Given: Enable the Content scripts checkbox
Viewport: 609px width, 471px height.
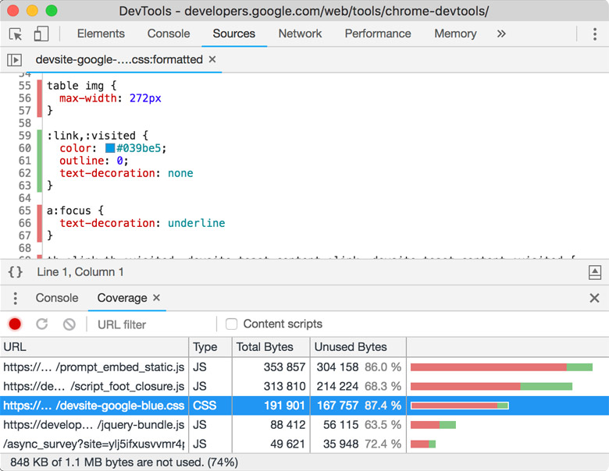Looking at the screenshot, I should point(231,324).
